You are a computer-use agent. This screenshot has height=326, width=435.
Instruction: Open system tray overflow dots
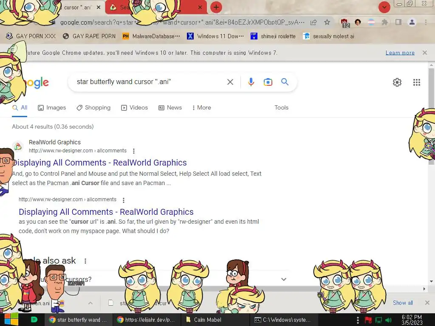point(358,320)
